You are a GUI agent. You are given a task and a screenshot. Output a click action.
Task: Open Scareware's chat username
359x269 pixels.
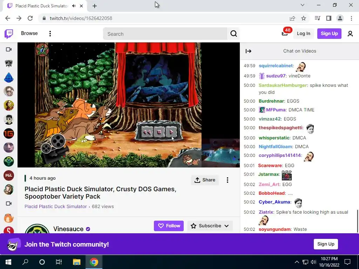[270, 166]
